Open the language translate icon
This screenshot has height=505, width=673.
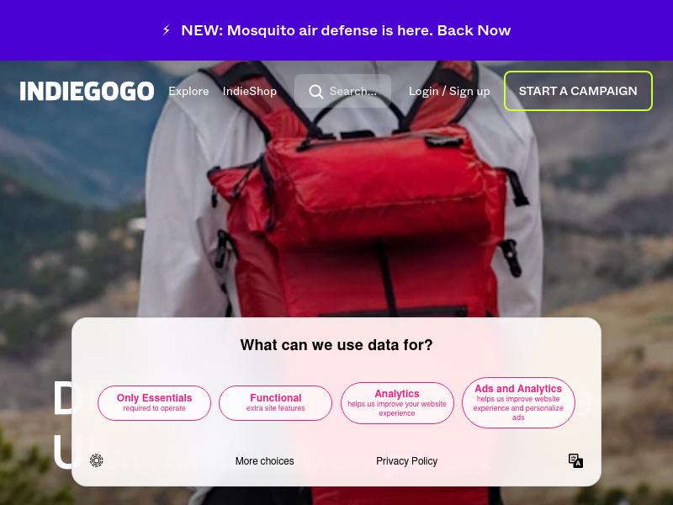[x=575, y=460]
